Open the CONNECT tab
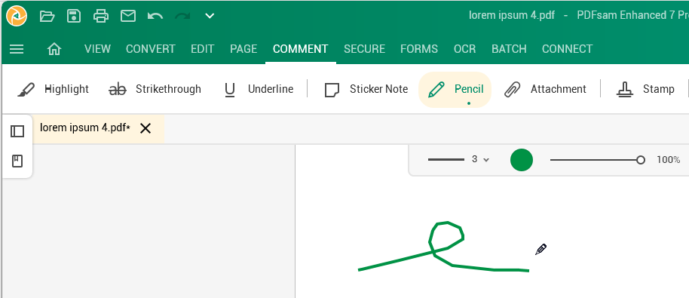Image resolution: width=689 pixels, height=298 pixels. (568, 49)
